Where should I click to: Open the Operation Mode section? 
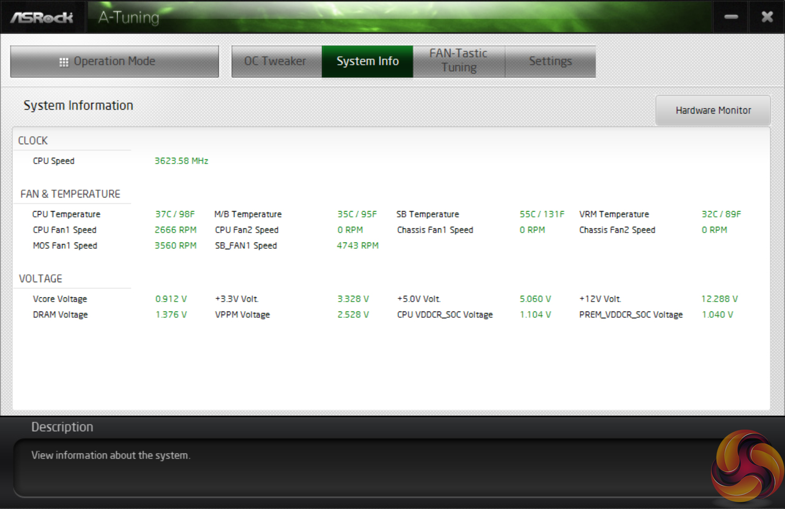click(115, 61)
